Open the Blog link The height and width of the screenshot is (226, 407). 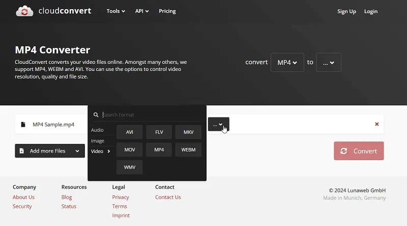(67, 197)
